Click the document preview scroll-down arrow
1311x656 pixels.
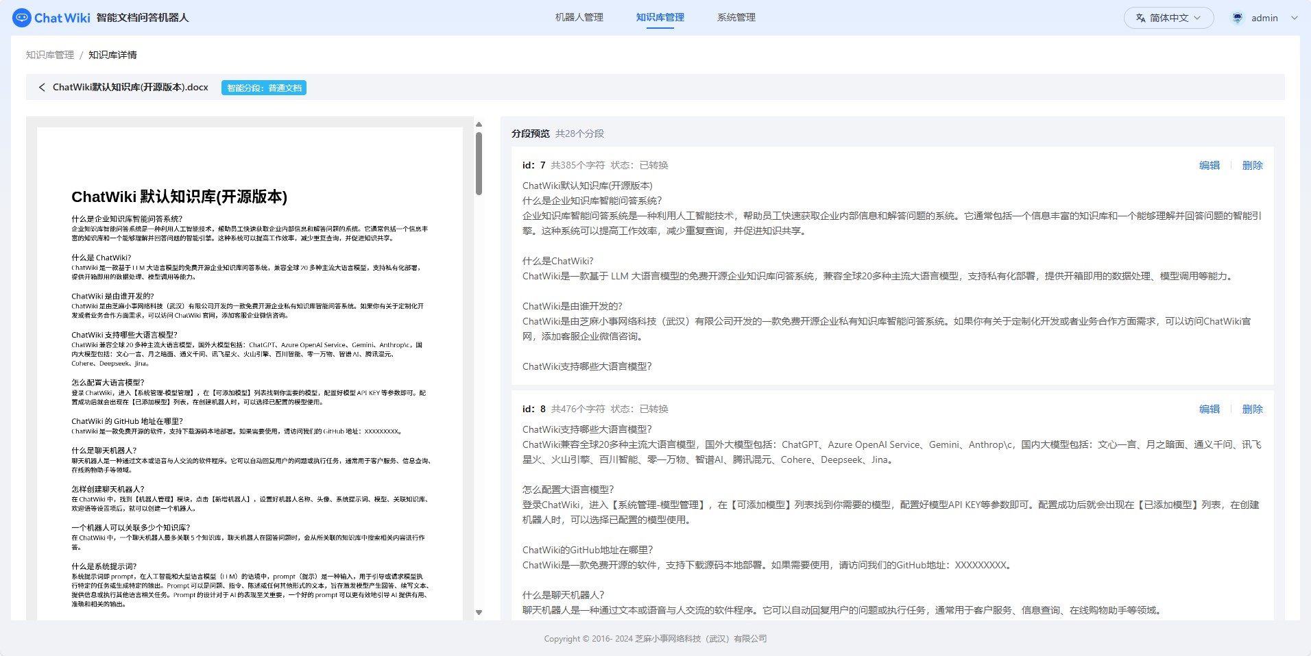(479, 613)
